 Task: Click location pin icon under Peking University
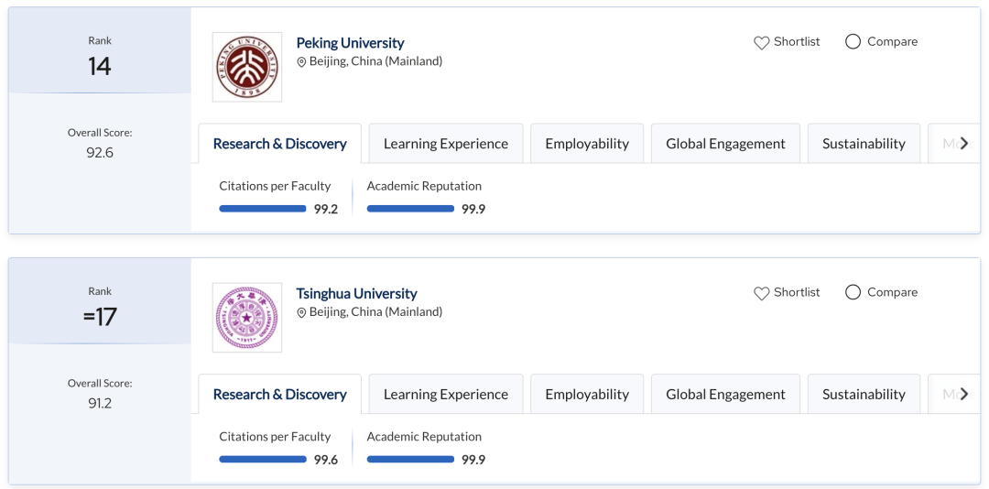(301, 62)
